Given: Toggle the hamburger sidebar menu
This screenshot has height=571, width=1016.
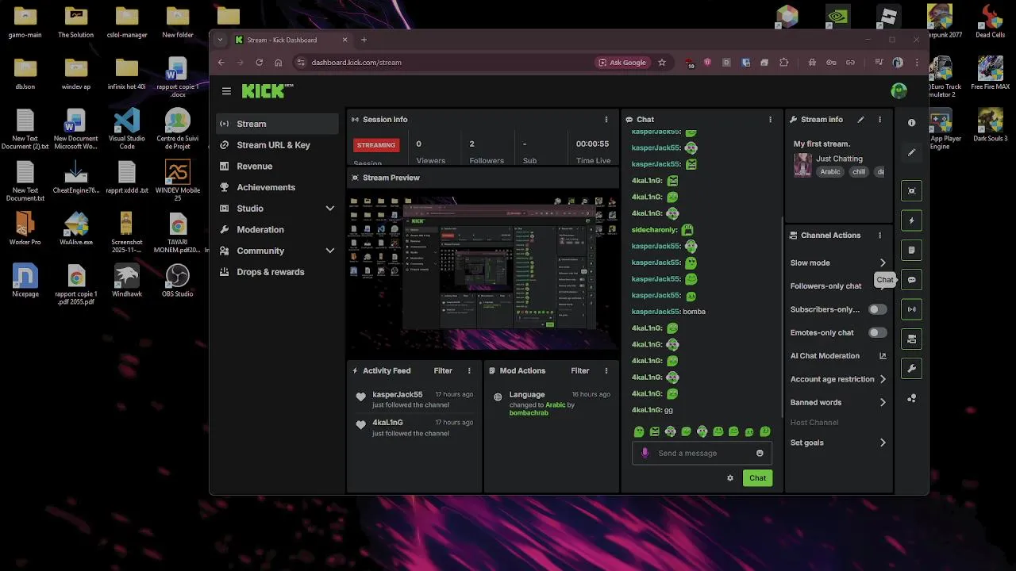Looking at the screenshot, I should pos(226,91).
